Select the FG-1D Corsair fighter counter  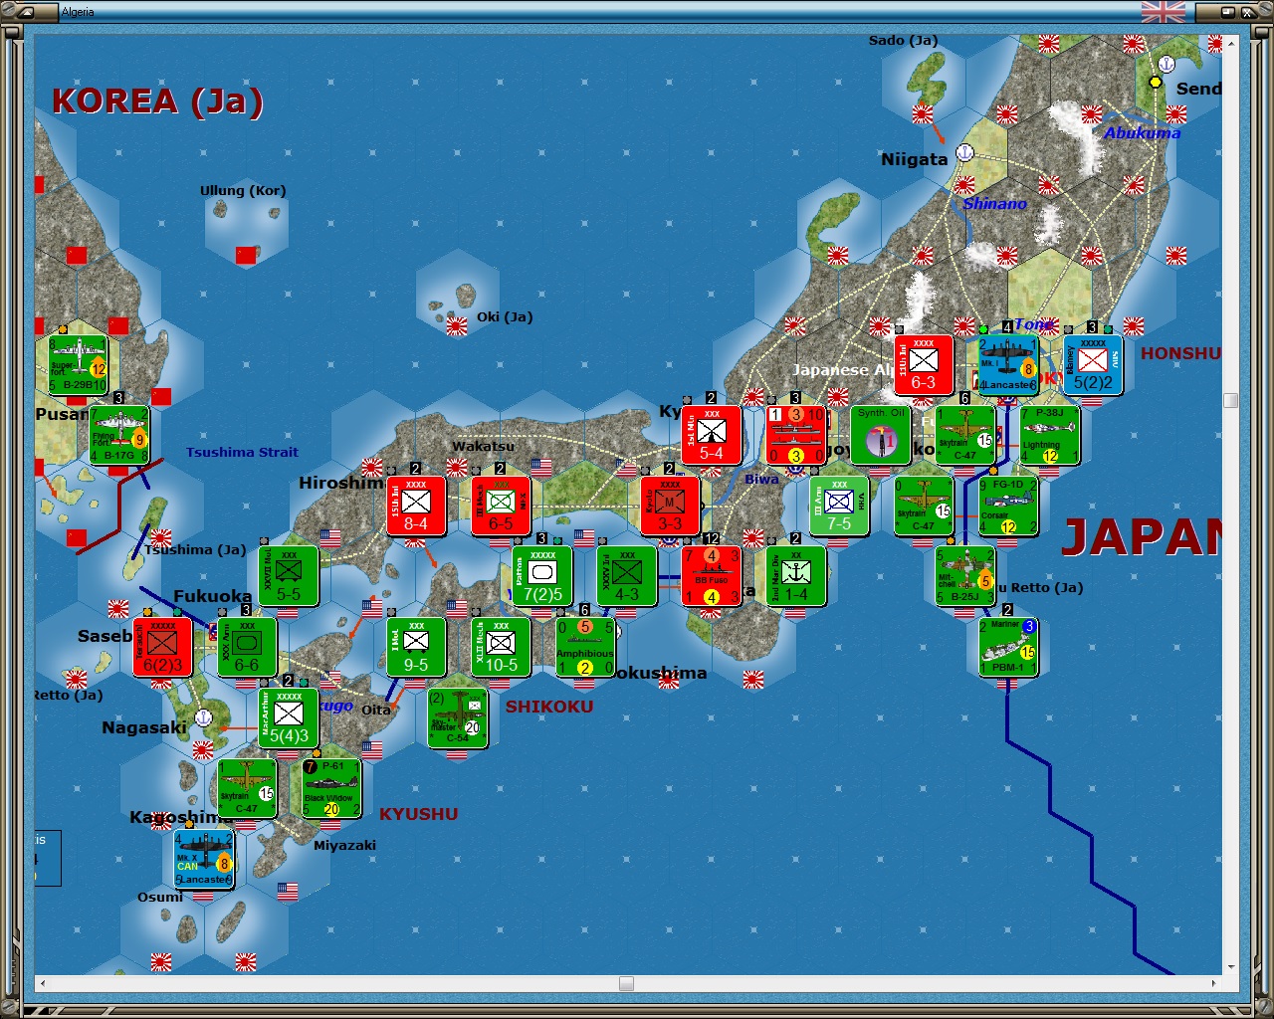pos(1008,506)
